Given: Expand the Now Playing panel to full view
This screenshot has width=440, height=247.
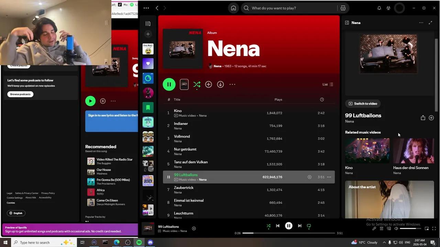Looking at the screenshot, I should (430, 23).
